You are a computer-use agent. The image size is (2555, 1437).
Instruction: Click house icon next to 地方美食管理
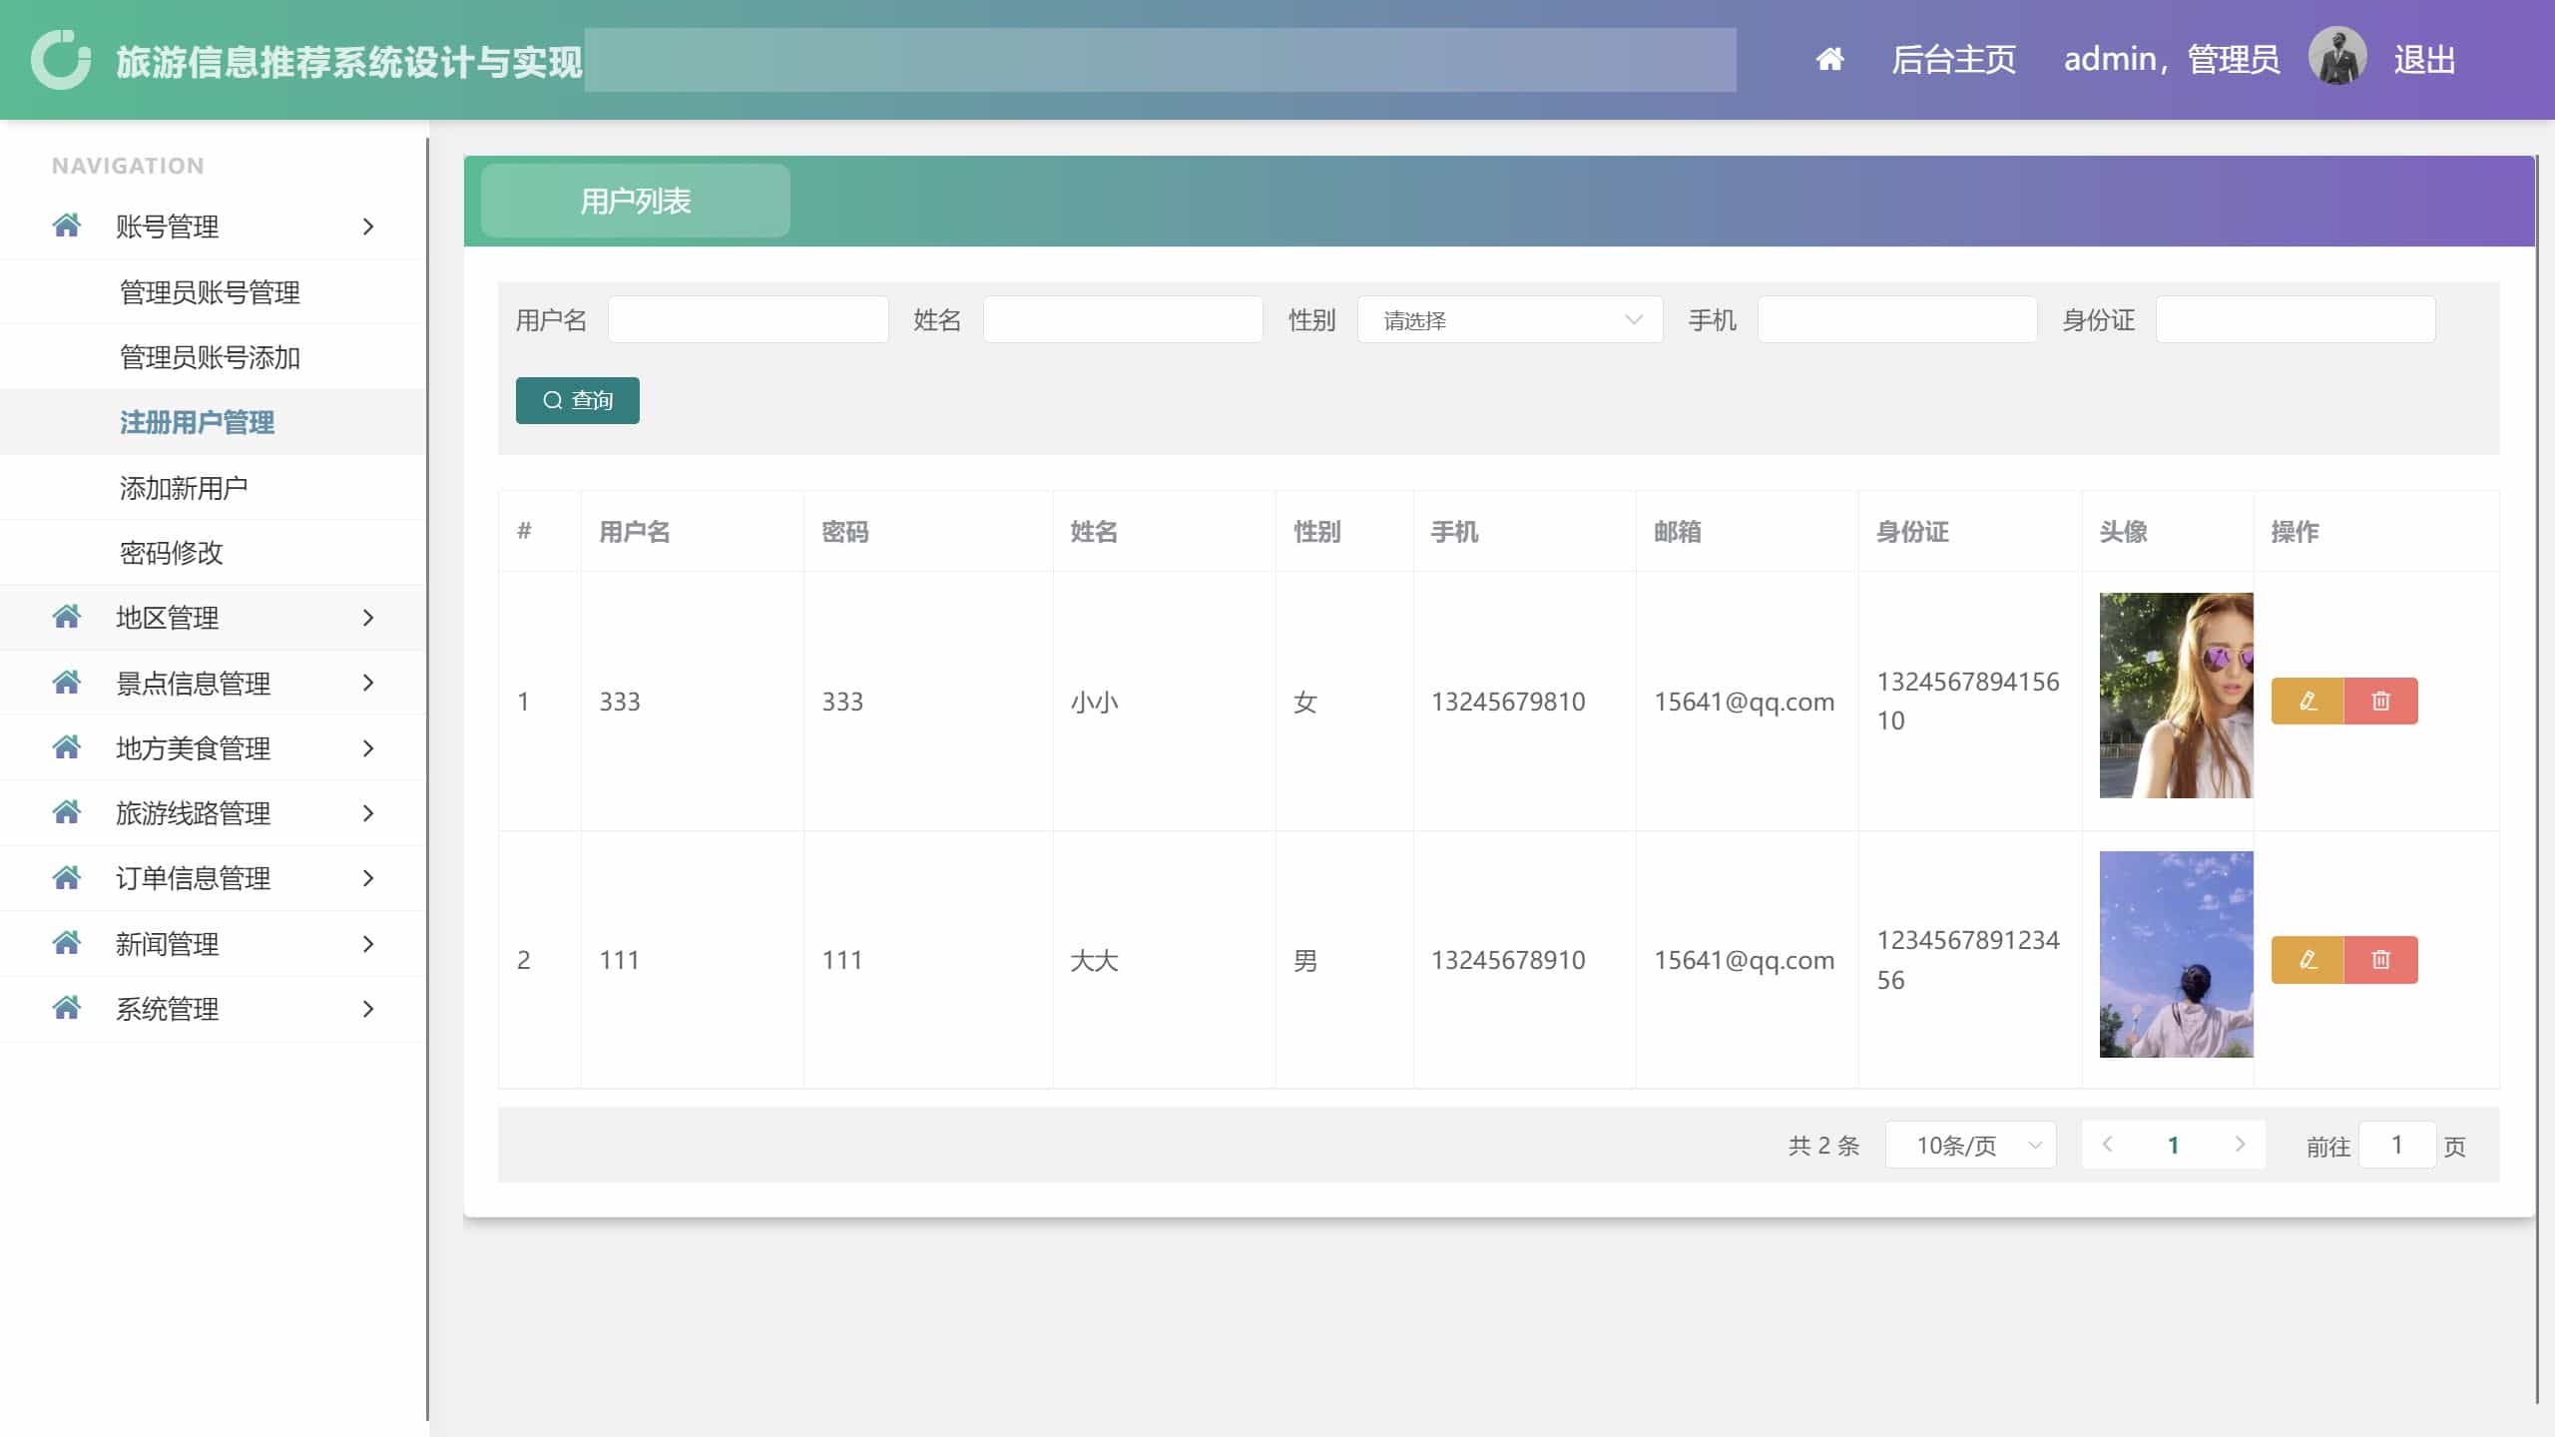[x=67, y=747]
